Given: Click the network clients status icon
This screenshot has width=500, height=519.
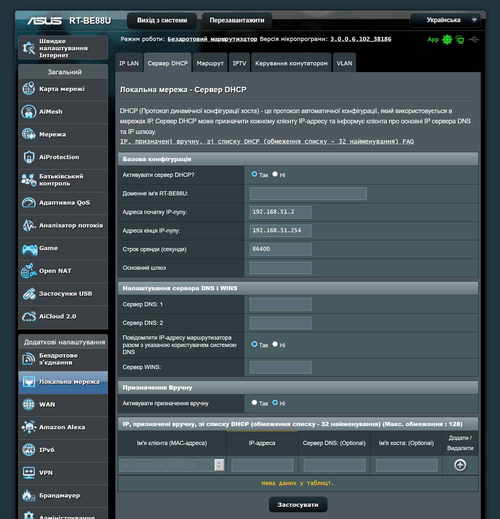Looking at the screenshot, I should [x=460, y=39].
